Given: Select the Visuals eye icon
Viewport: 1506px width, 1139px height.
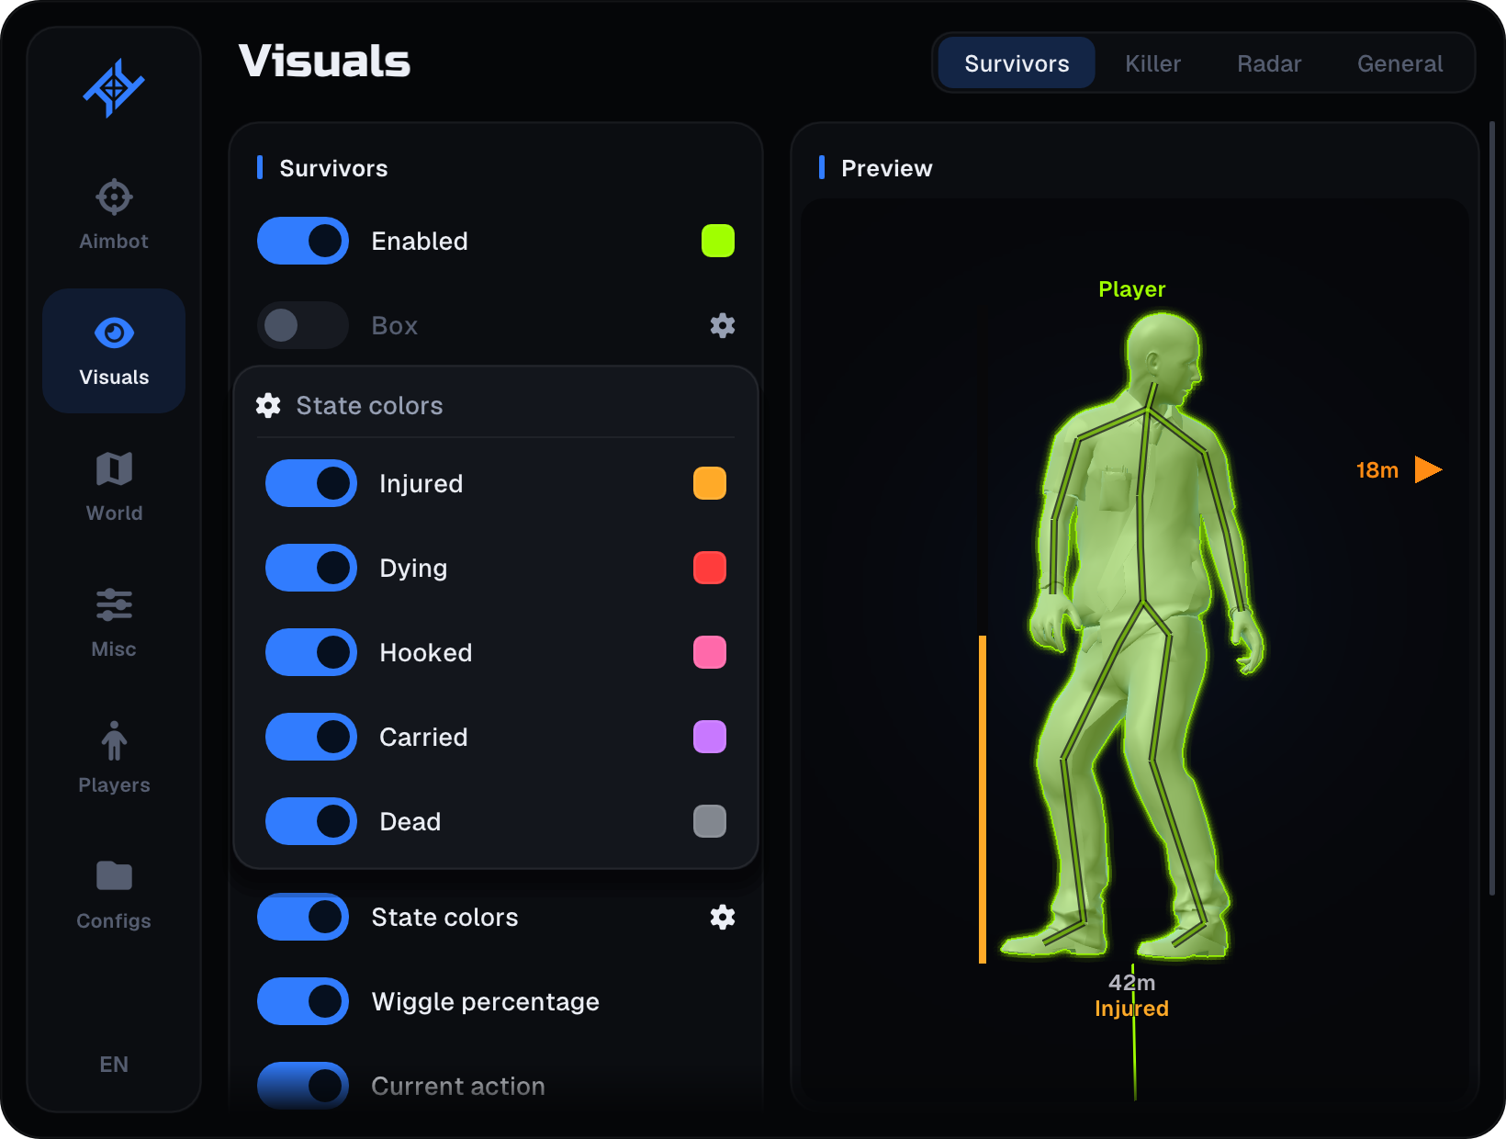Looking at the screenshot, I should (x=114, y=333).
